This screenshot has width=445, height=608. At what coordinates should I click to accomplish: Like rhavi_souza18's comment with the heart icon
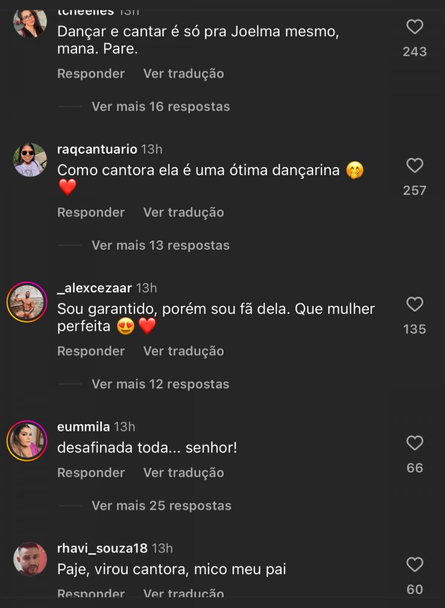(415, 565)
